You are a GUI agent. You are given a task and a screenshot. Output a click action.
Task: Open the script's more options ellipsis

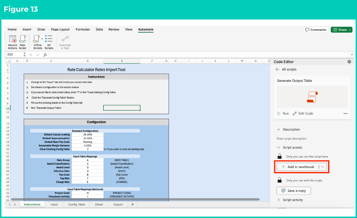pyautogui.click(x=345, y=113)
